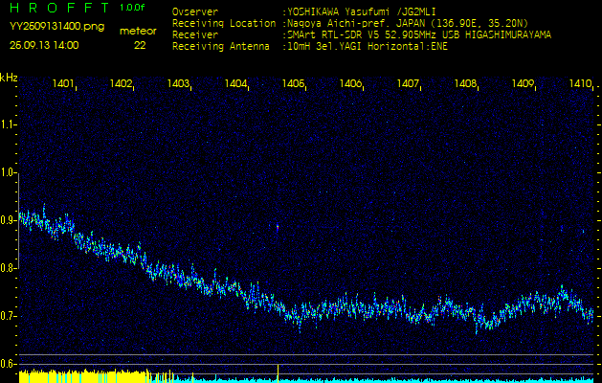Select the 1408 time tick label
The image size is (602, 383).
(465, 84)
